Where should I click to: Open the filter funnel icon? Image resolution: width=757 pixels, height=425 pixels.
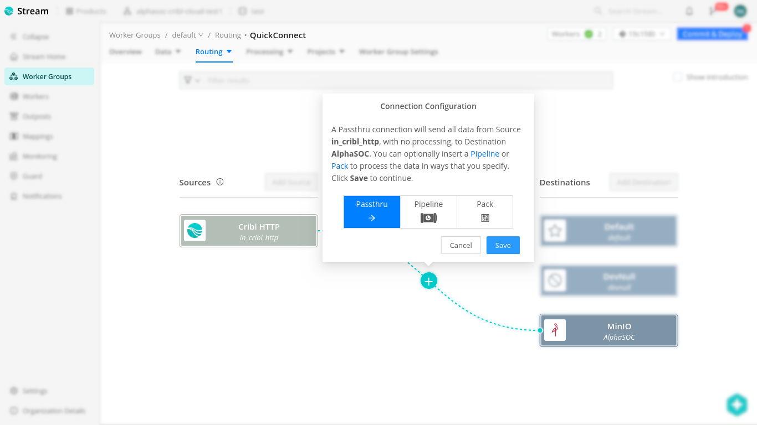pos(188,80)
